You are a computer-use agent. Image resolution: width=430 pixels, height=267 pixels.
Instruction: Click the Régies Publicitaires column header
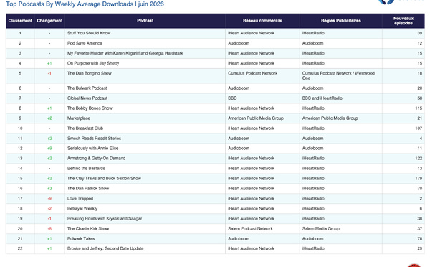[341, 21]
